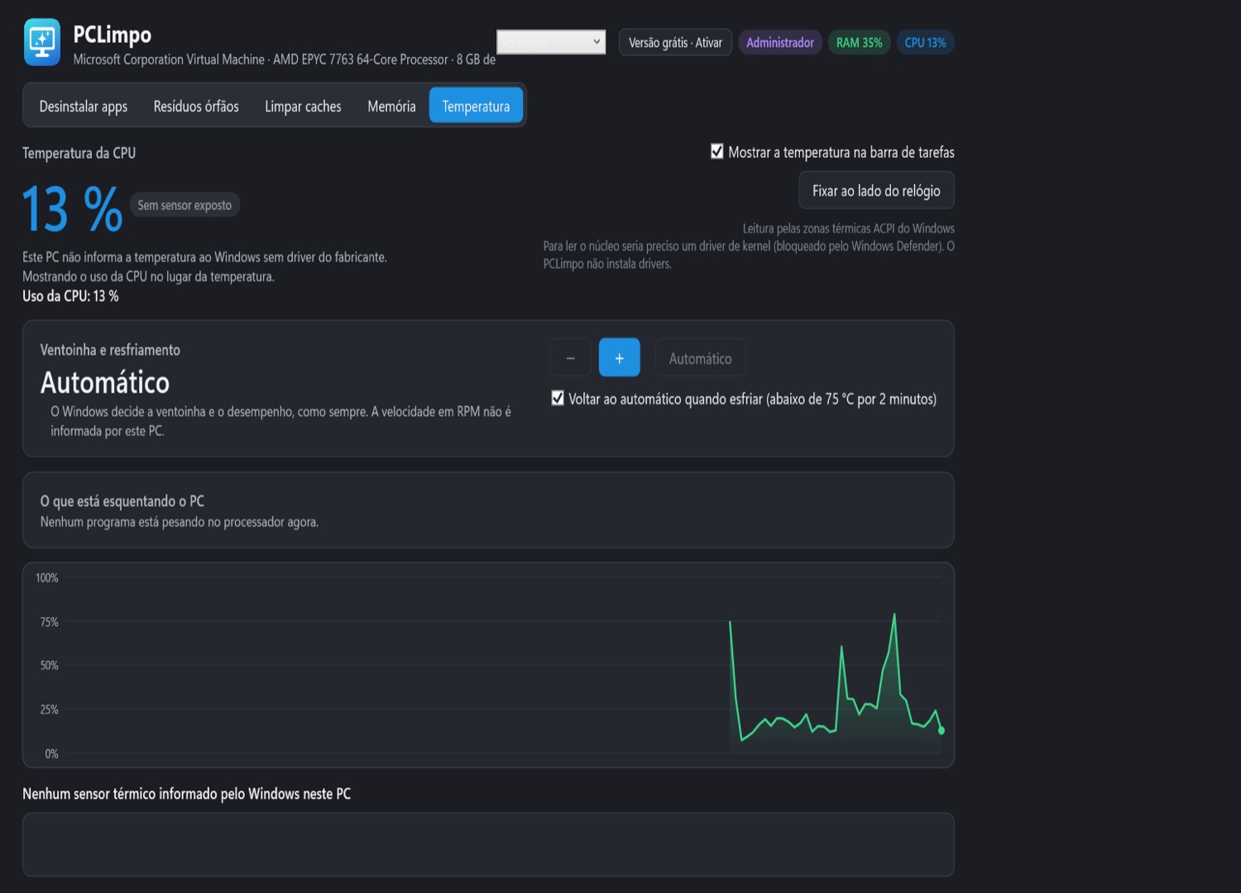Click the 'Versão grátis · Ativar' button
The image size is (1241, 893).
click(x=675, y=42)
